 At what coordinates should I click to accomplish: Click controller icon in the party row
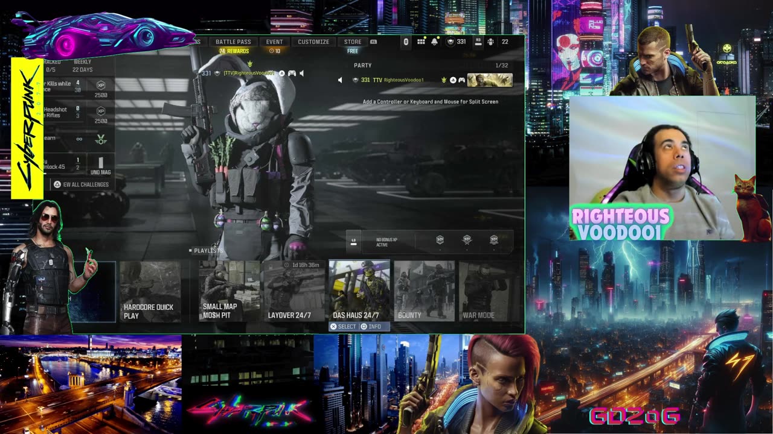[x=462, y=80]
